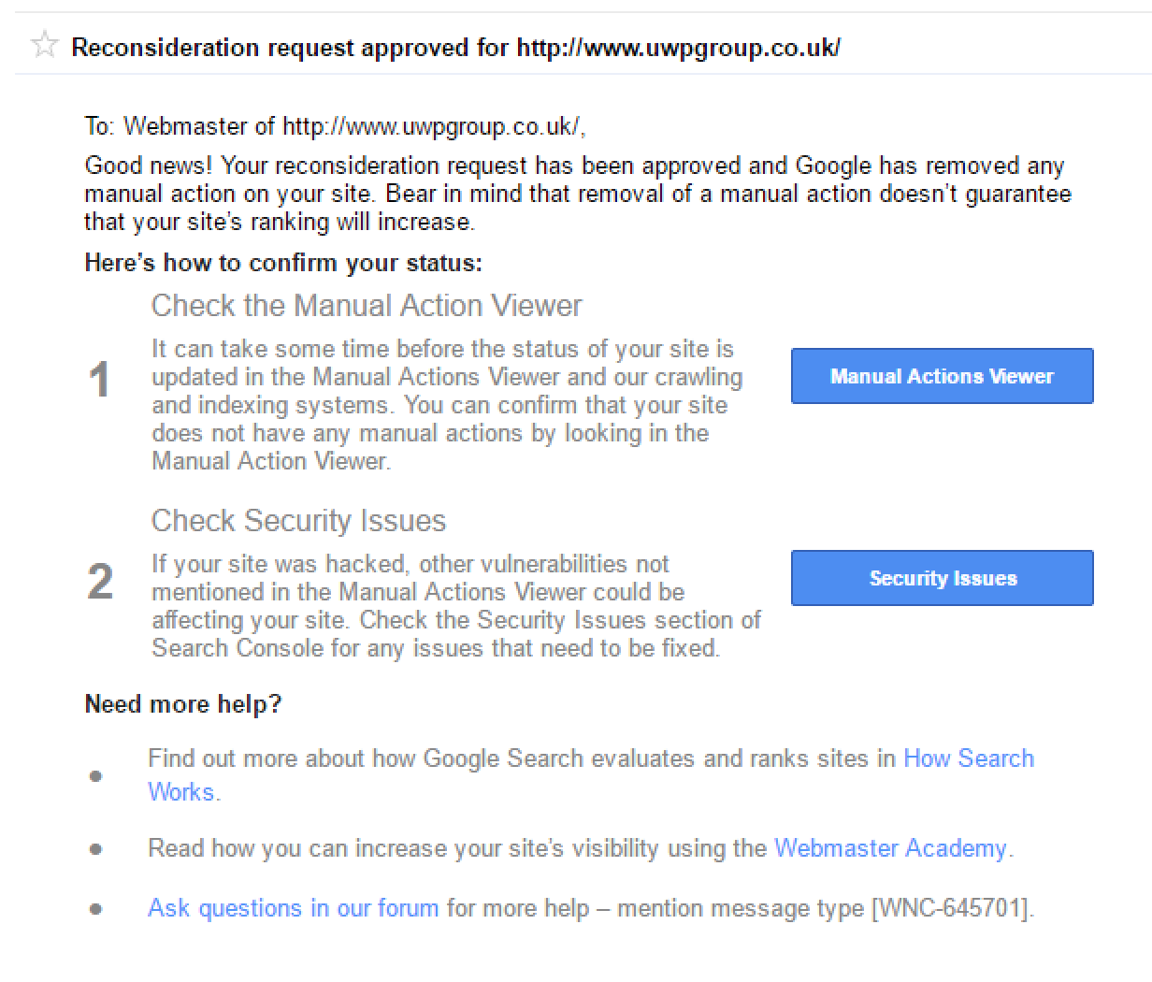1152x982 pixels.
Task: Click the bullet beside the forum link
Action: [x=95, y=909]
